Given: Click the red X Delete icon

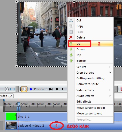Looking at the screenshot, I should pos(71,37).
